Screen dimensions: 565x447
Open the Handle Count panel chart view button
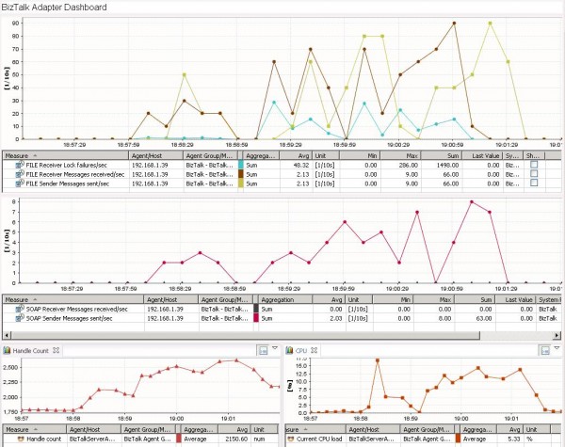[x=263, y=350]
